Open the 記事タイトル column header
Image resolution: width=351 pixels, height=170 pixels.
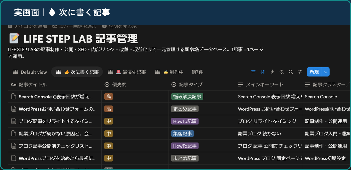pos(29,84)
